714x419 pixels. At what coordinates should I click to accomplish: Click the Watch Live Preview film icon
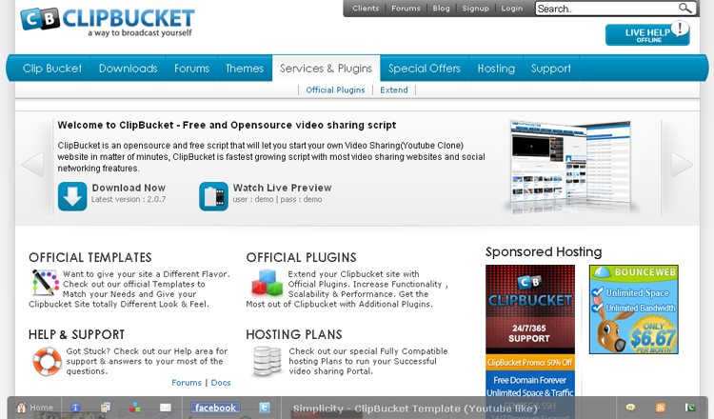(213, 195)
